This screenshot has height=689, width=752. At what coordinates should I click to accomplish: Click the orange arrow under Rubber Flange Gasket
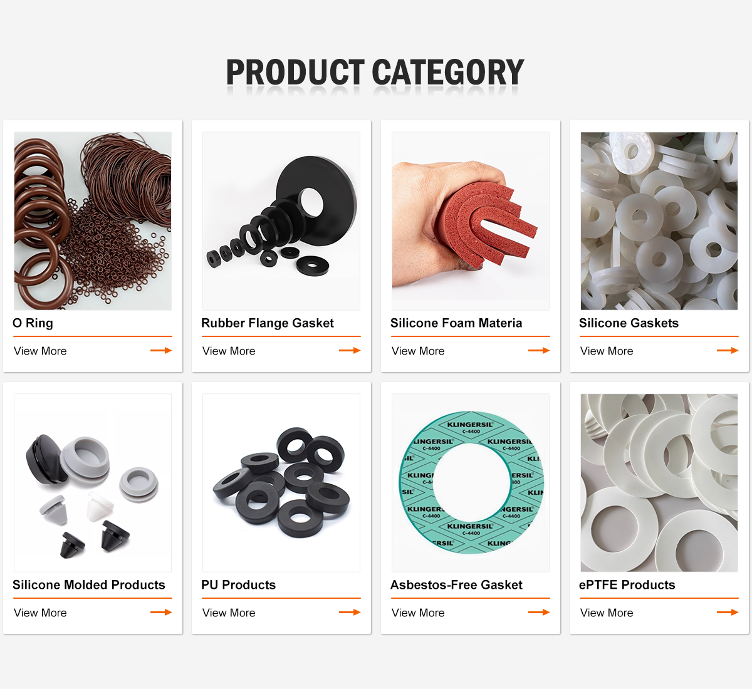[x=350, y=351]
